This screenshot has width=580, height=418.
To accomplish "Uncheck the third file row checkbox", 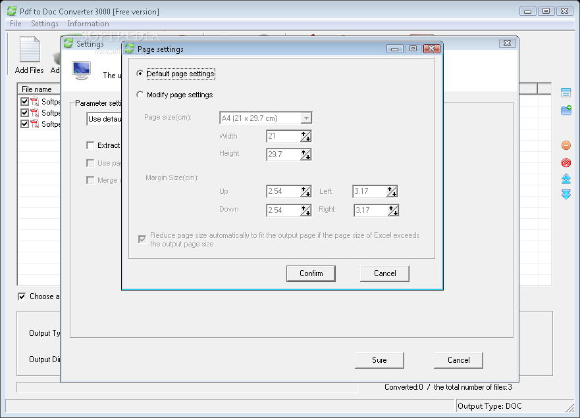I will pos(25,124).
